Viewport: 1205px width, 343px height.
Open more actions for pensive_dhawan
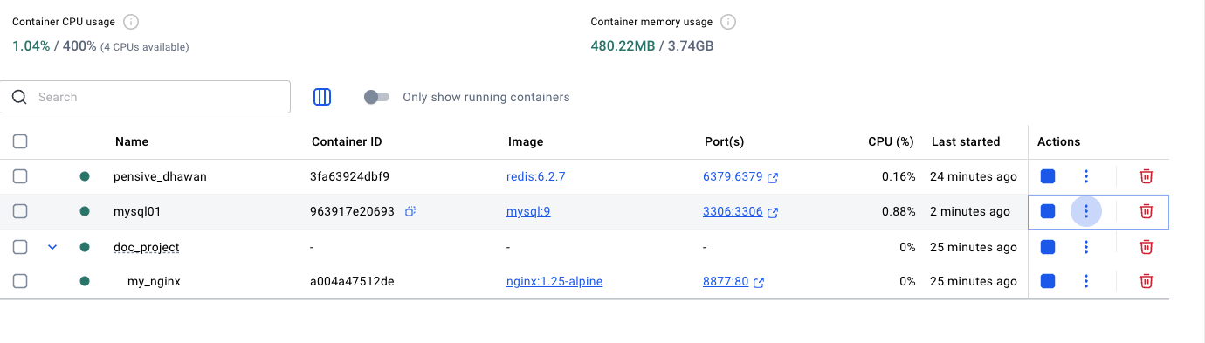(1086, 176)
